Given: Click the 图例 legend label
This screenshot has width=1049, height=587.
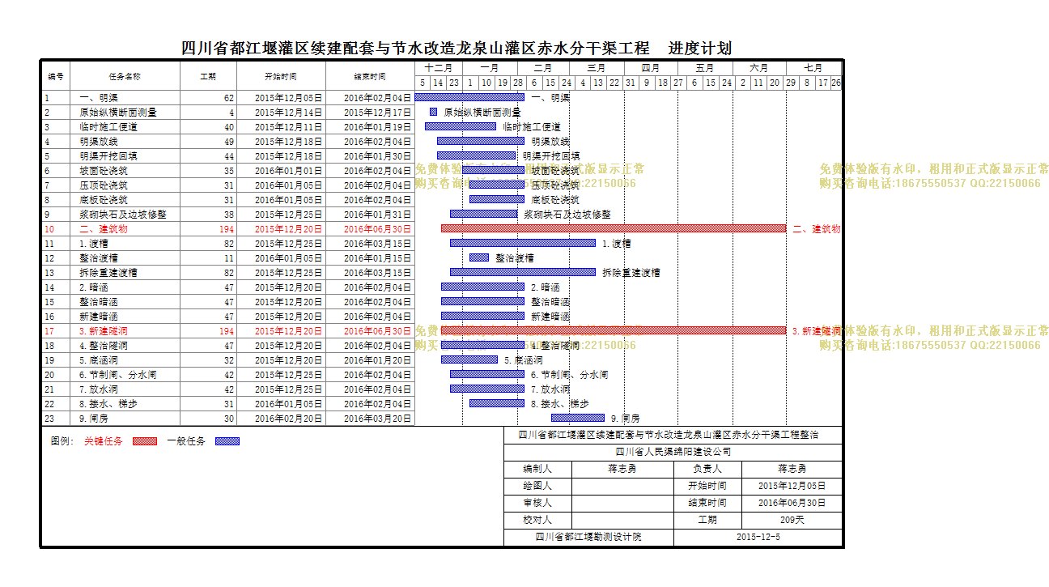Looking at the screenshot, I should (62, 441).
